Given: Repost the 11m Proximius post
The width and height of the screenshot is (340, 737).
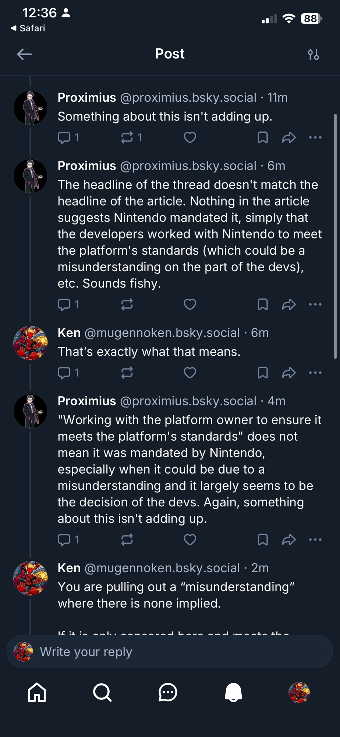Looking at the screenshot, I should pos(127,137).
